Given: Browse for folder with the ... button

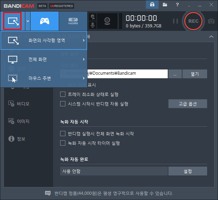Looking at the screenshot, I should point(175,74).
